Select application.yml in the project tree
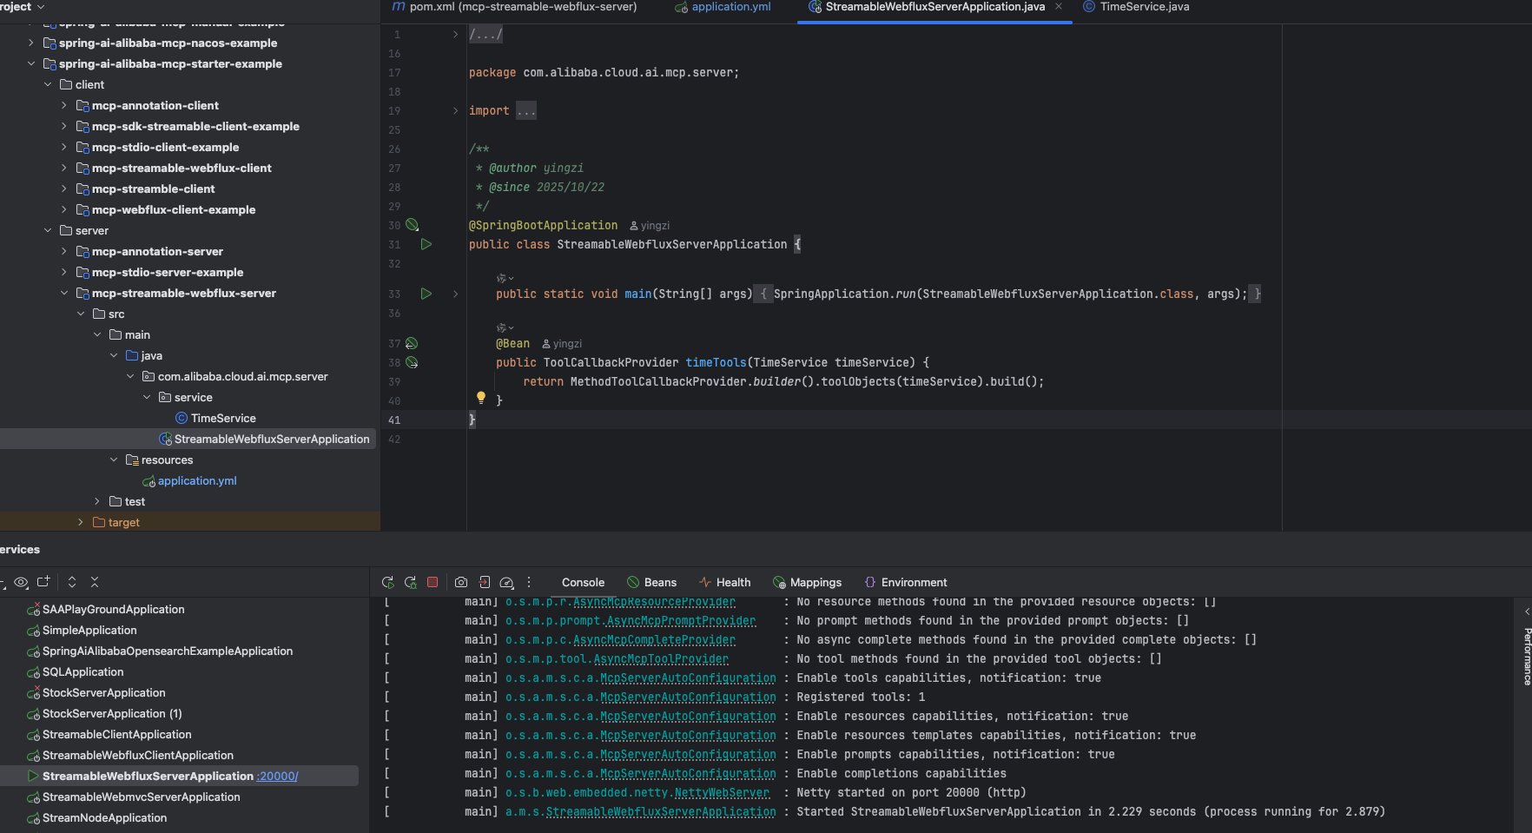 click(x=197, y=481)
